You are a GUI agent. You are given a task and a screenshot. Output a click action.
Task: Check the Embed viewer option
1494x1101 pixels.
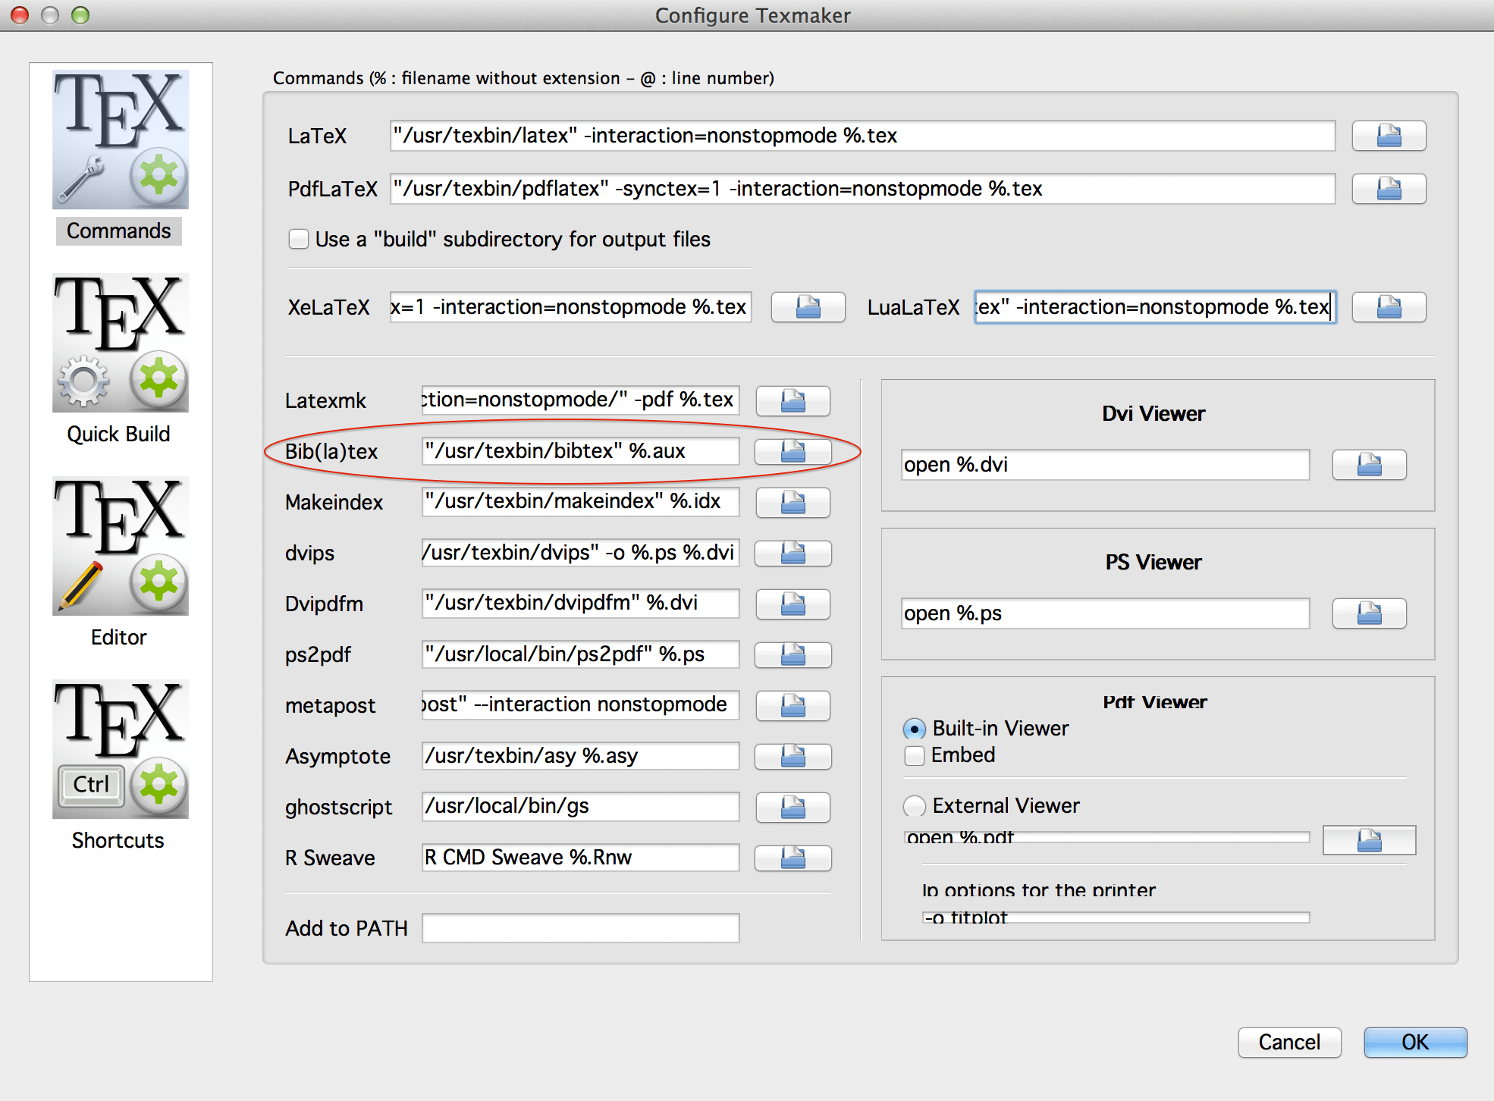(x=915, y=756)
